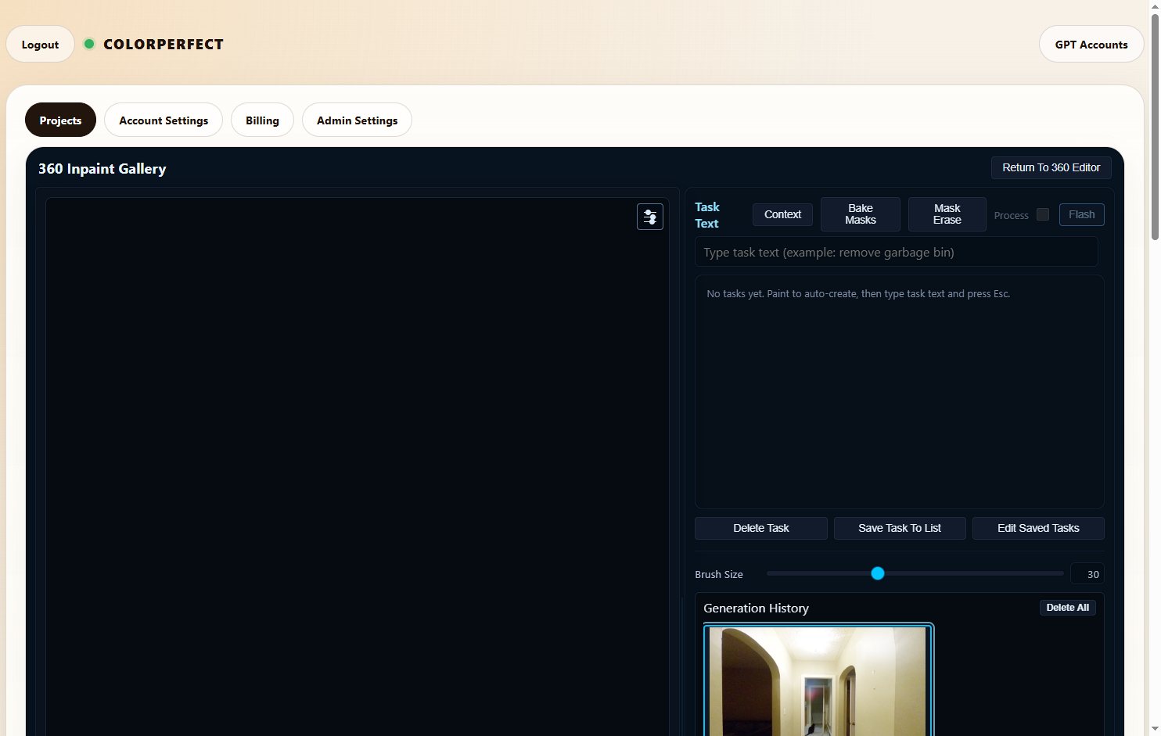
Task: Activate the Mask Erase tool
Action: pyautogui.click(x=947, y=214)
